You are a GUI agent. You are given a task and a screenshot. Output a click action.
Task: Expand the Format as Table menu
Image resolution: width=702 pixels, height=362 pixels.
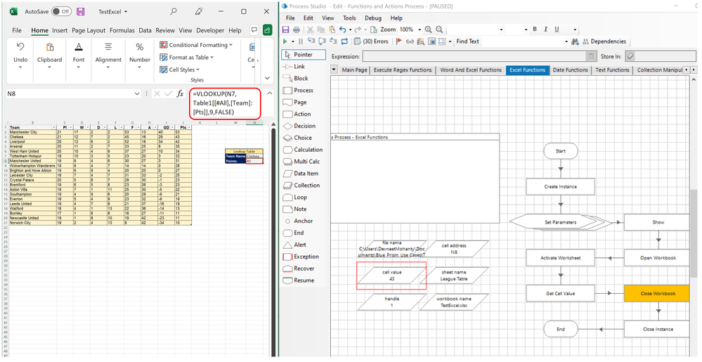tap(188, 58)
